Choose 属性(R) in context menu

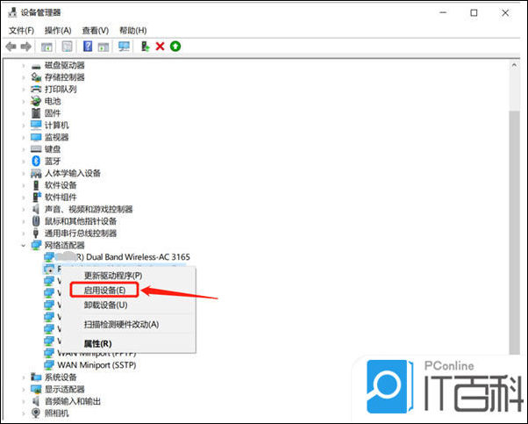click(97, 344)
